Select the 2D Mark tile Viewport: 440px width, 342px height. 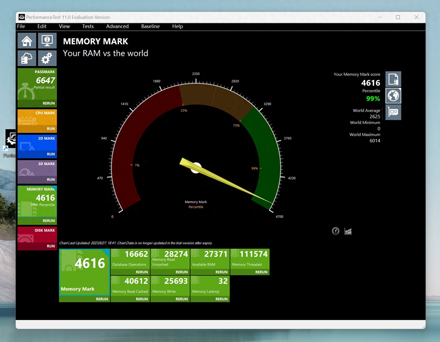[37, 143]
